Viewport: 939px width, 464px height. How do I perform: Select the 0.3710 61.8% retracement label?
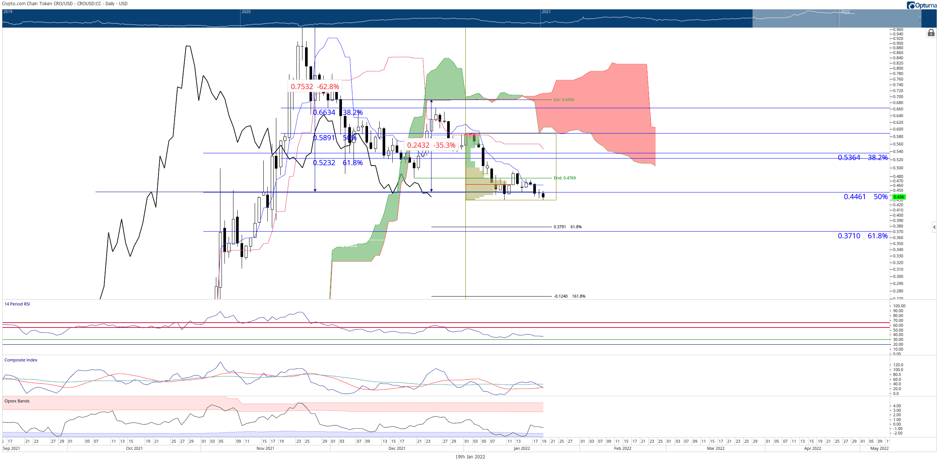pyautogui.click(x=863, y=236)
